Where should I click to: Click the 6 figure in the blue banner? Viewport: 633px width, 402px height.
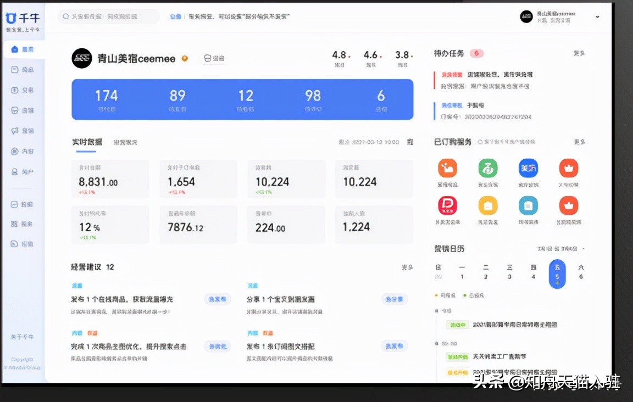pyautogui.click(x=381, y=96)
